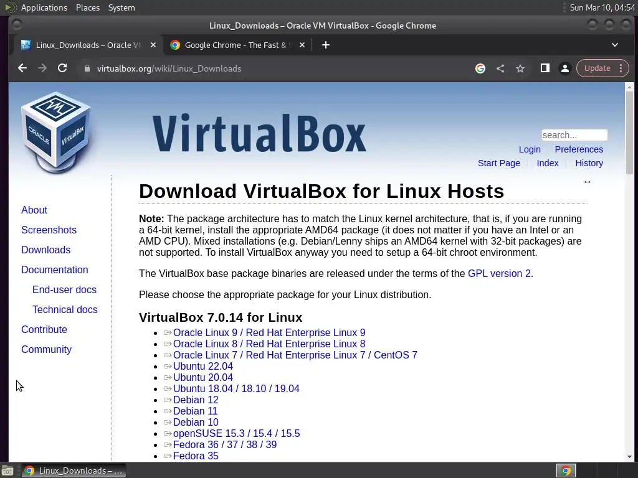
Task: Go back to the previous page
Action: click(x=22, y=68)
